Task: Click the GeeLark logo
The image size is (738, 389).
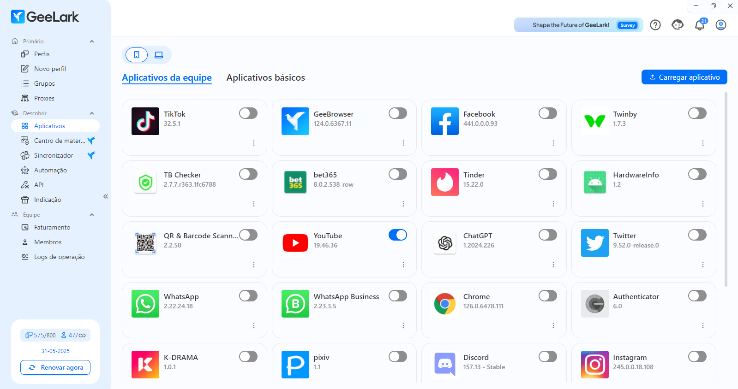Action: [45, 17]
